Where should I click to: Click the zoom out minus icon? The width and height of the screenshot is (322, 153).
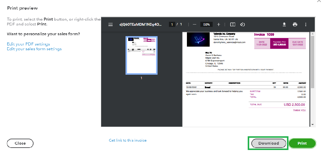coord(194,25)
